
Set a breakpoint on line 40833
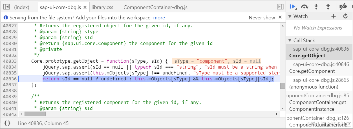pos(10,61)
